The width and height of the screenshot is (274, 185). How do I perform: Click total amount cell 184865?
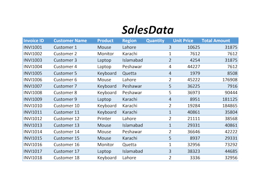click(228, 106)
